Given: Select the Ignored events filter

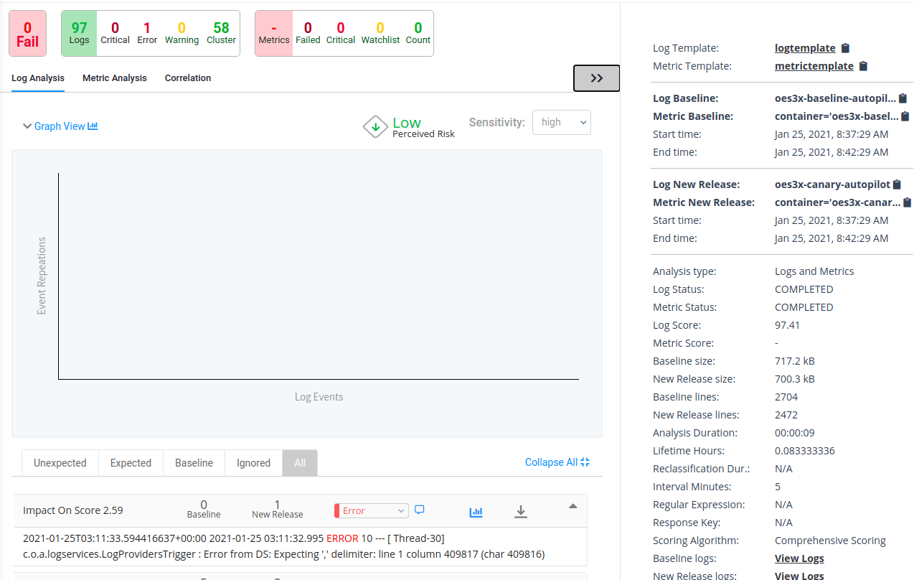Looking at the screenshot, I should point(253,463).
